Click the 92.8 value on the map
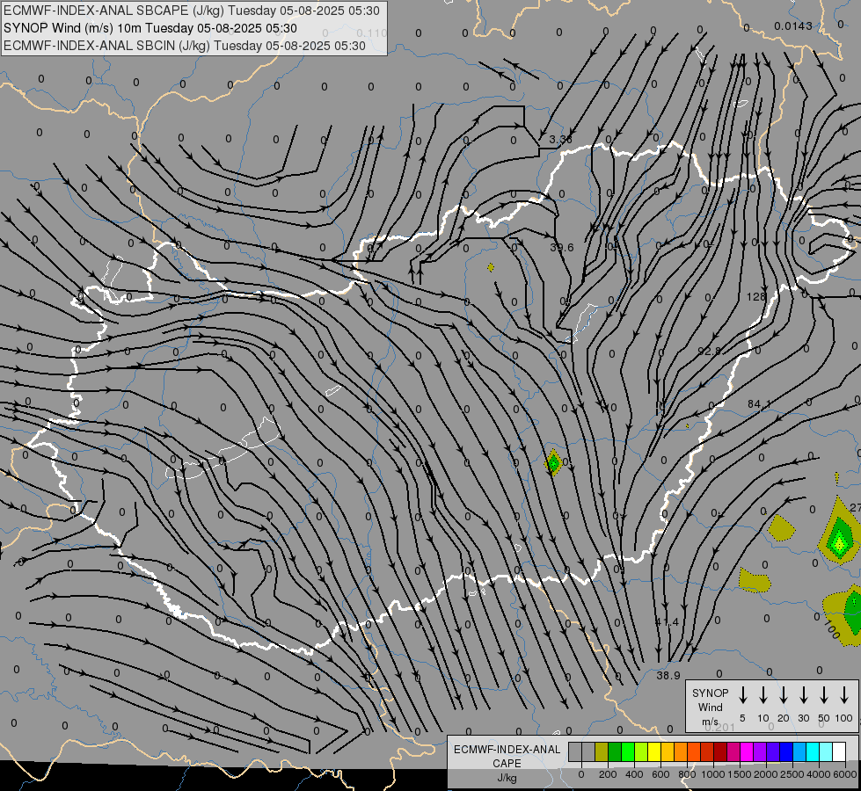The image size is (861, 791). (x=710, y=351)
